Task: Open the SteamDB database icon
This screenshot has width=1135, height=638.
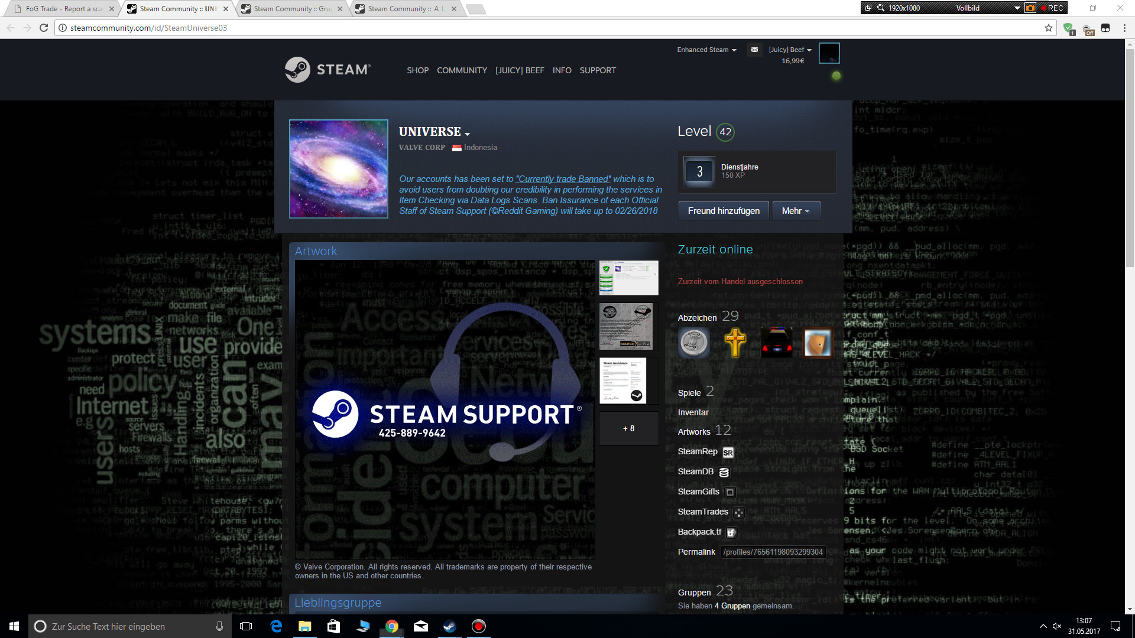Action: click(724, 473)
